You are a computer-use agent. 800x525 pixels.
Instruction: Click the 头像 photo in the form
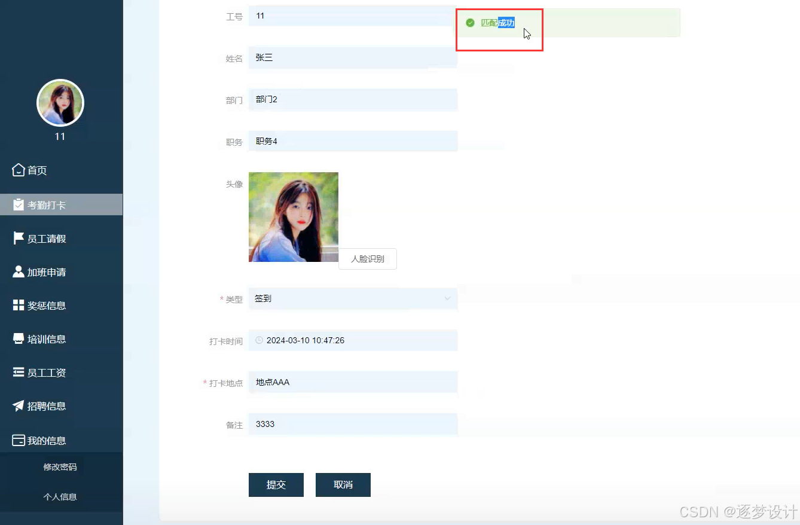click(294, 217)
